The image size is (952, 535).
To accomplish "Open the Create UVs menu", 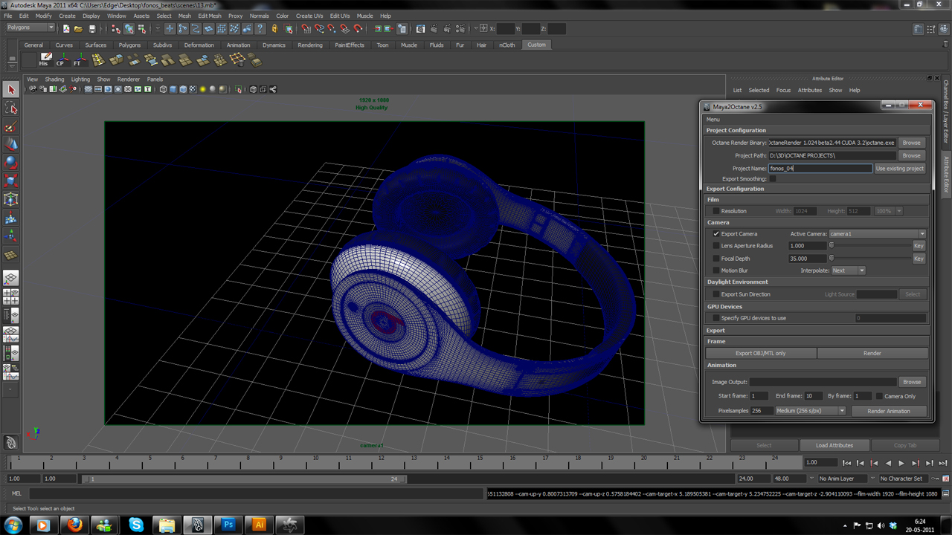I will [x=309, y=16].
